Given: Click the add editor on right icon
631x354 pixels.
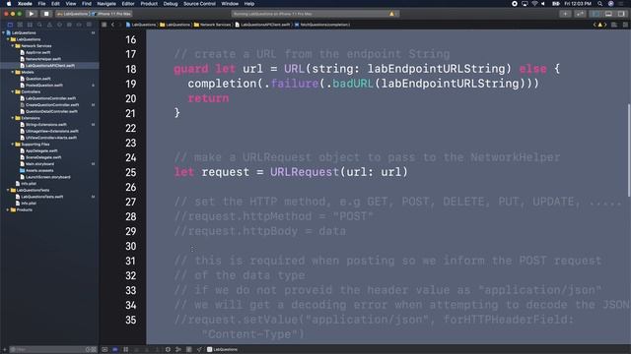Looking at the screenshot, I should click(625, 25).
